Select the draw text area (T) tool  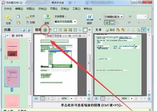(60, 30)
